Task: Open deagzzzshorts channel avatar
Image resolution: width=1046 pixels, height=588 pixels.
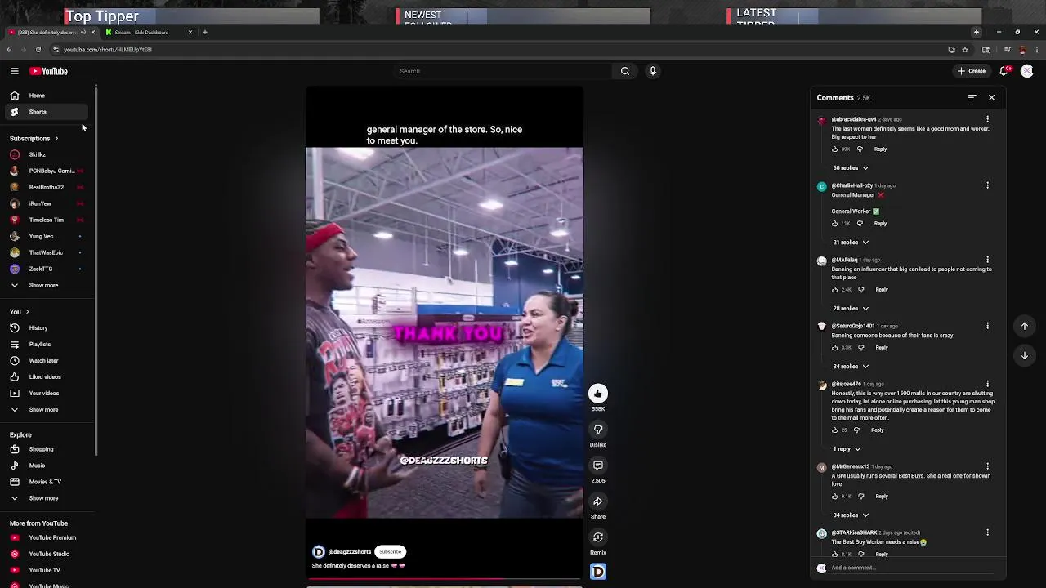Action: coord(319,552)
